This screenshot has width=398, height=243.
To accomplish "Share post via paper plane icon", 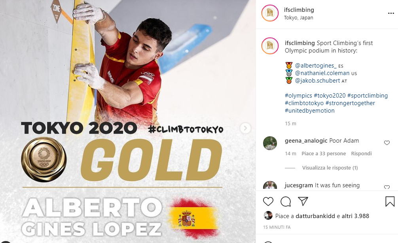I will pyautogui.click(x=303, y=201).
